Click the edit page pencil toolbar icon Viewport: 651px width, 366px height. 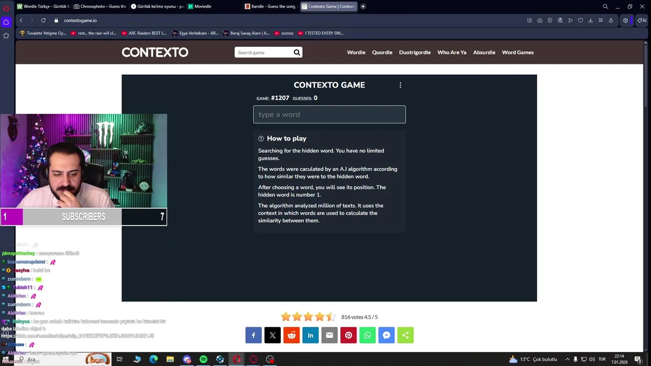(x=529, y=20)
